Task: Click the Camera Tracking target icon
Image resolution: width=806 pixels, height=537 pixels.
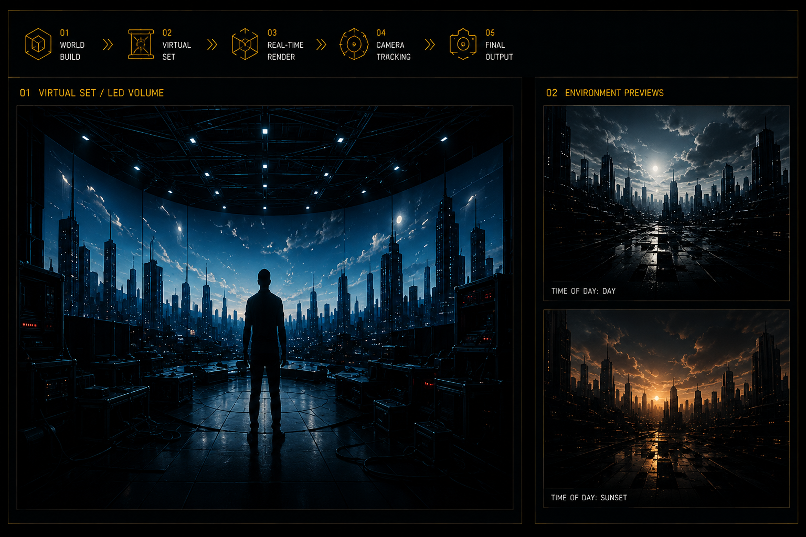Action: click(354, 45)
